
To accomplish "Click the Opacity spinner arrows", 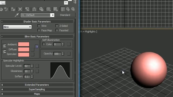I will pyautogui.click(x=63, y=54).
